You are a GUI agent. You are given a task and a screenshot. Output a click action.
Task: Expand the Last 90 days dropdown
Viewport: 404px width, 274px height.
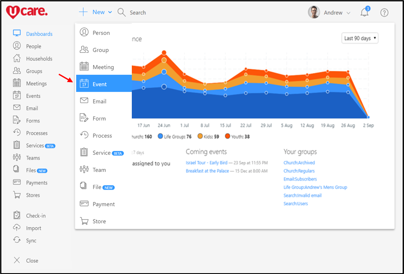[x=360, y=38]
